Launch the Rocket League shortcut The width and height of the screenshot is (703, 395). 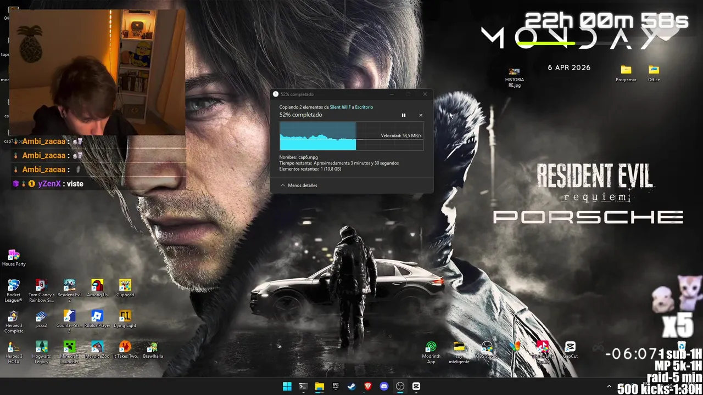pos(14,290)
